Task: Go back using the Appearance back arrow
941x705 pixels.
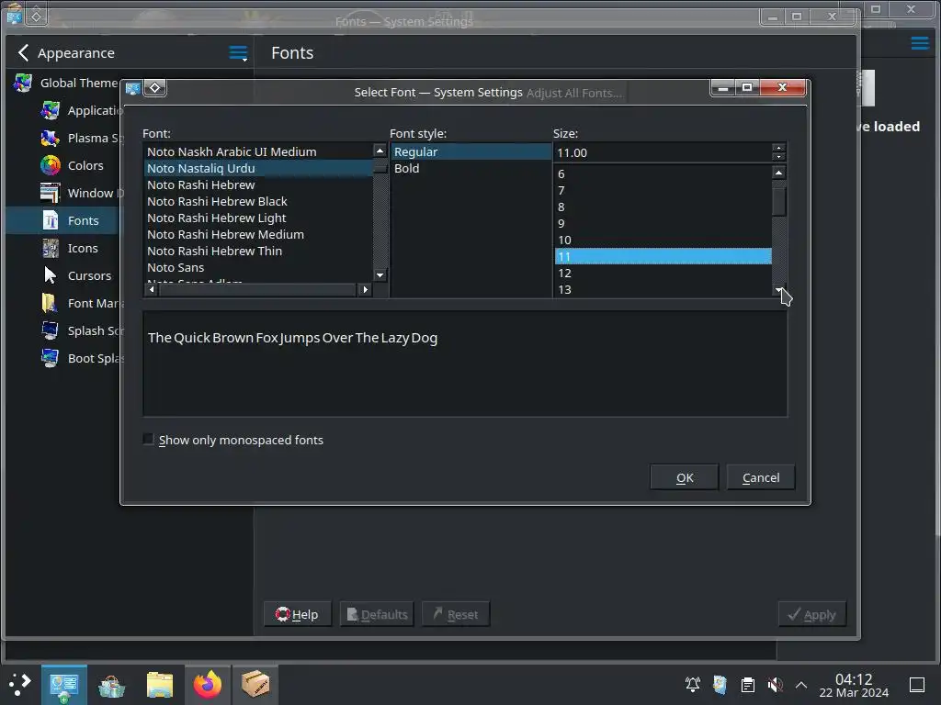Action: pos(23,52)
